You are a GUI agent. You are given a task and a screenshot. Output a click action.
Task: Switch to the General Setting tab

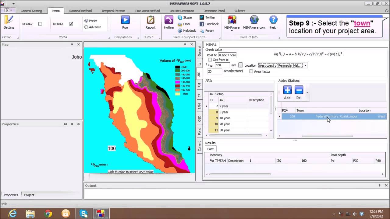click(x=31, y=11)
